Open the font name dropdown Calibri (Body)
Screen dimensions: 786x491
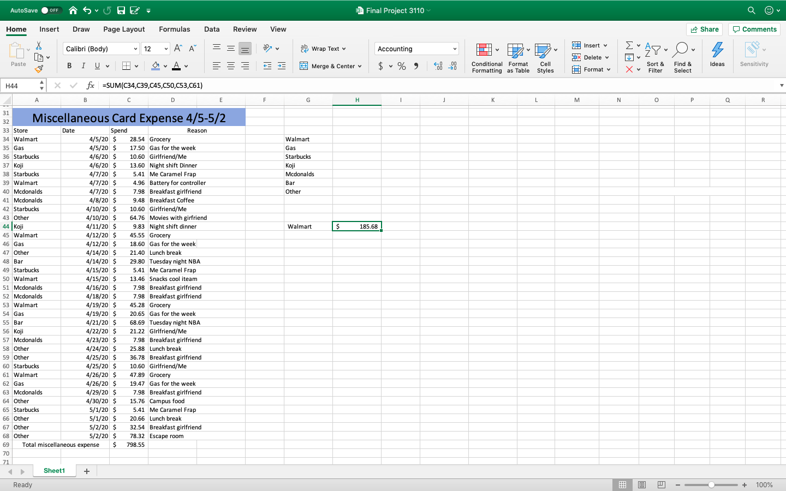coord(101,49)
